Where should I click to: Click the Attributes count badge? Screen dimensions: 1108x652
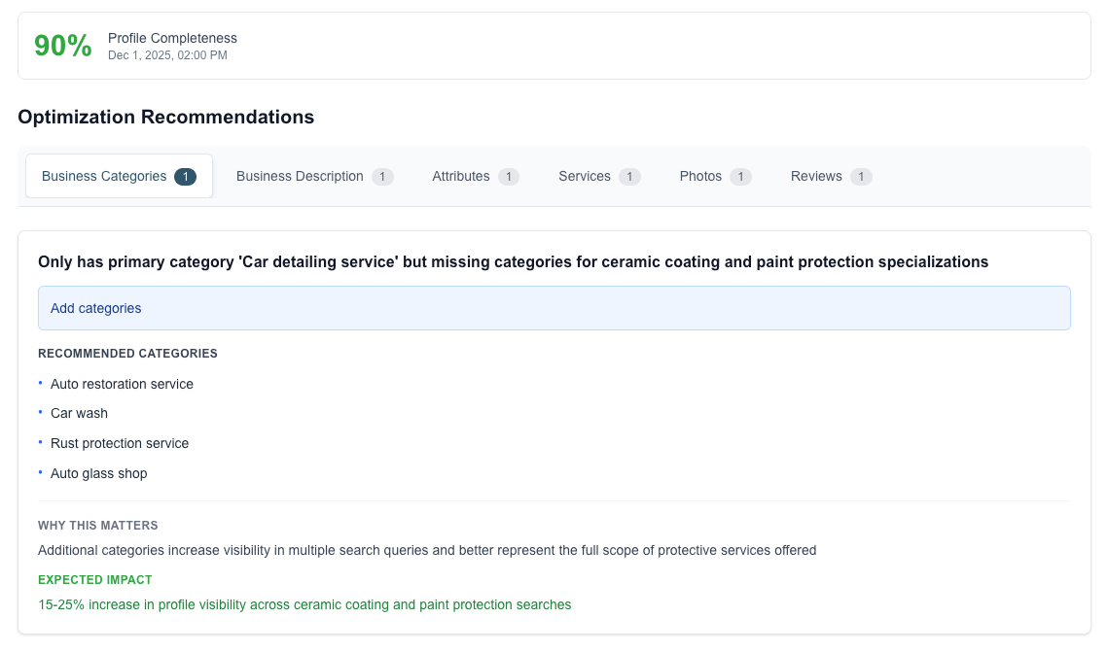coord(508,176)
